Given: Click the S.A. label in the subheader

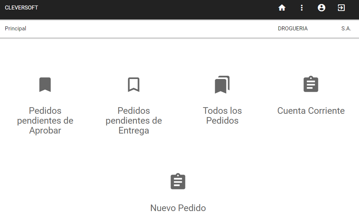Looking at the screenshot, I should pos(346,28).
